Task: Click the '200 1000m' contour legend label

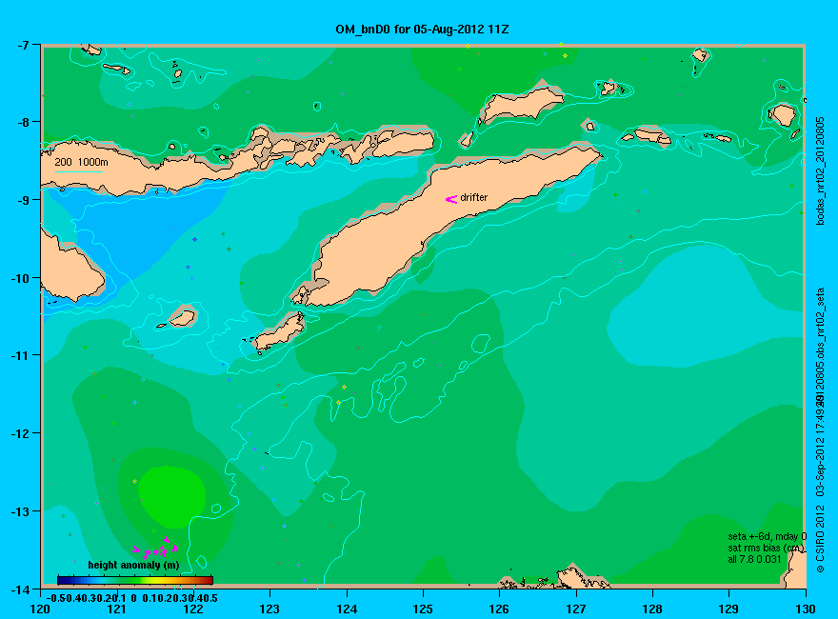Action: pos(81,162)
